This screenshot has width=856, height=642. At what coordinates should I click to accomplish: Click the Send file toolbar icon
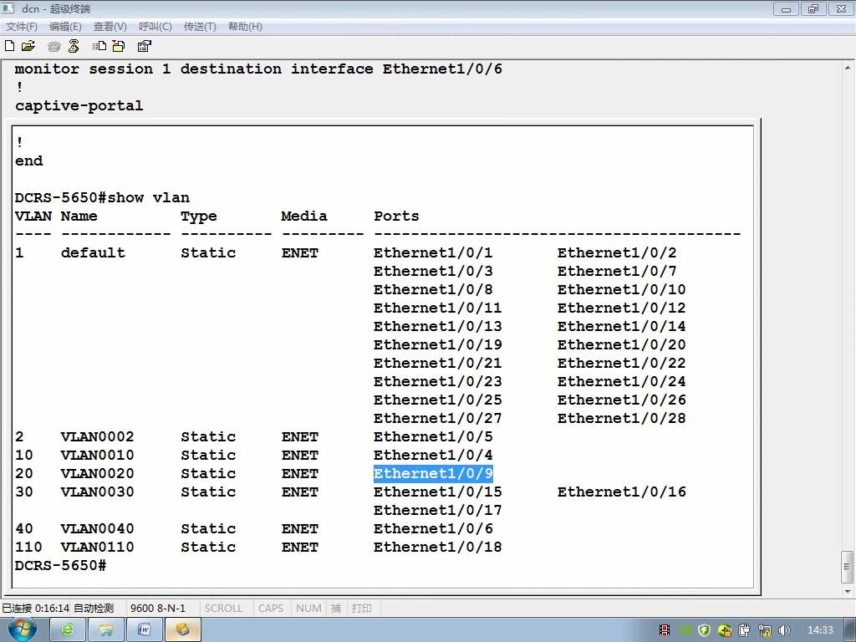[x=99, y=47]
